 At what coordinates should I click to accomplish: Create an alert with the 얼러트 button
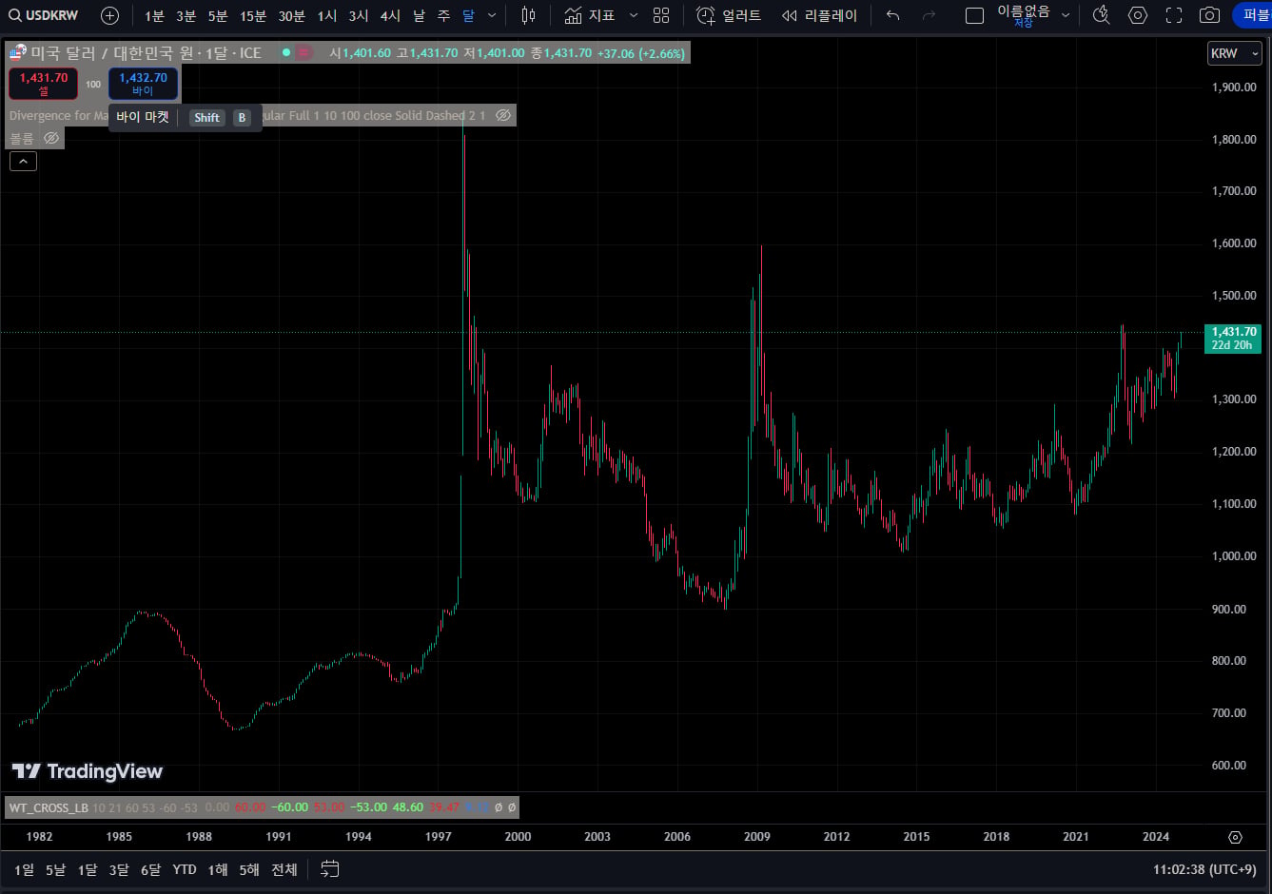point(729,15)
